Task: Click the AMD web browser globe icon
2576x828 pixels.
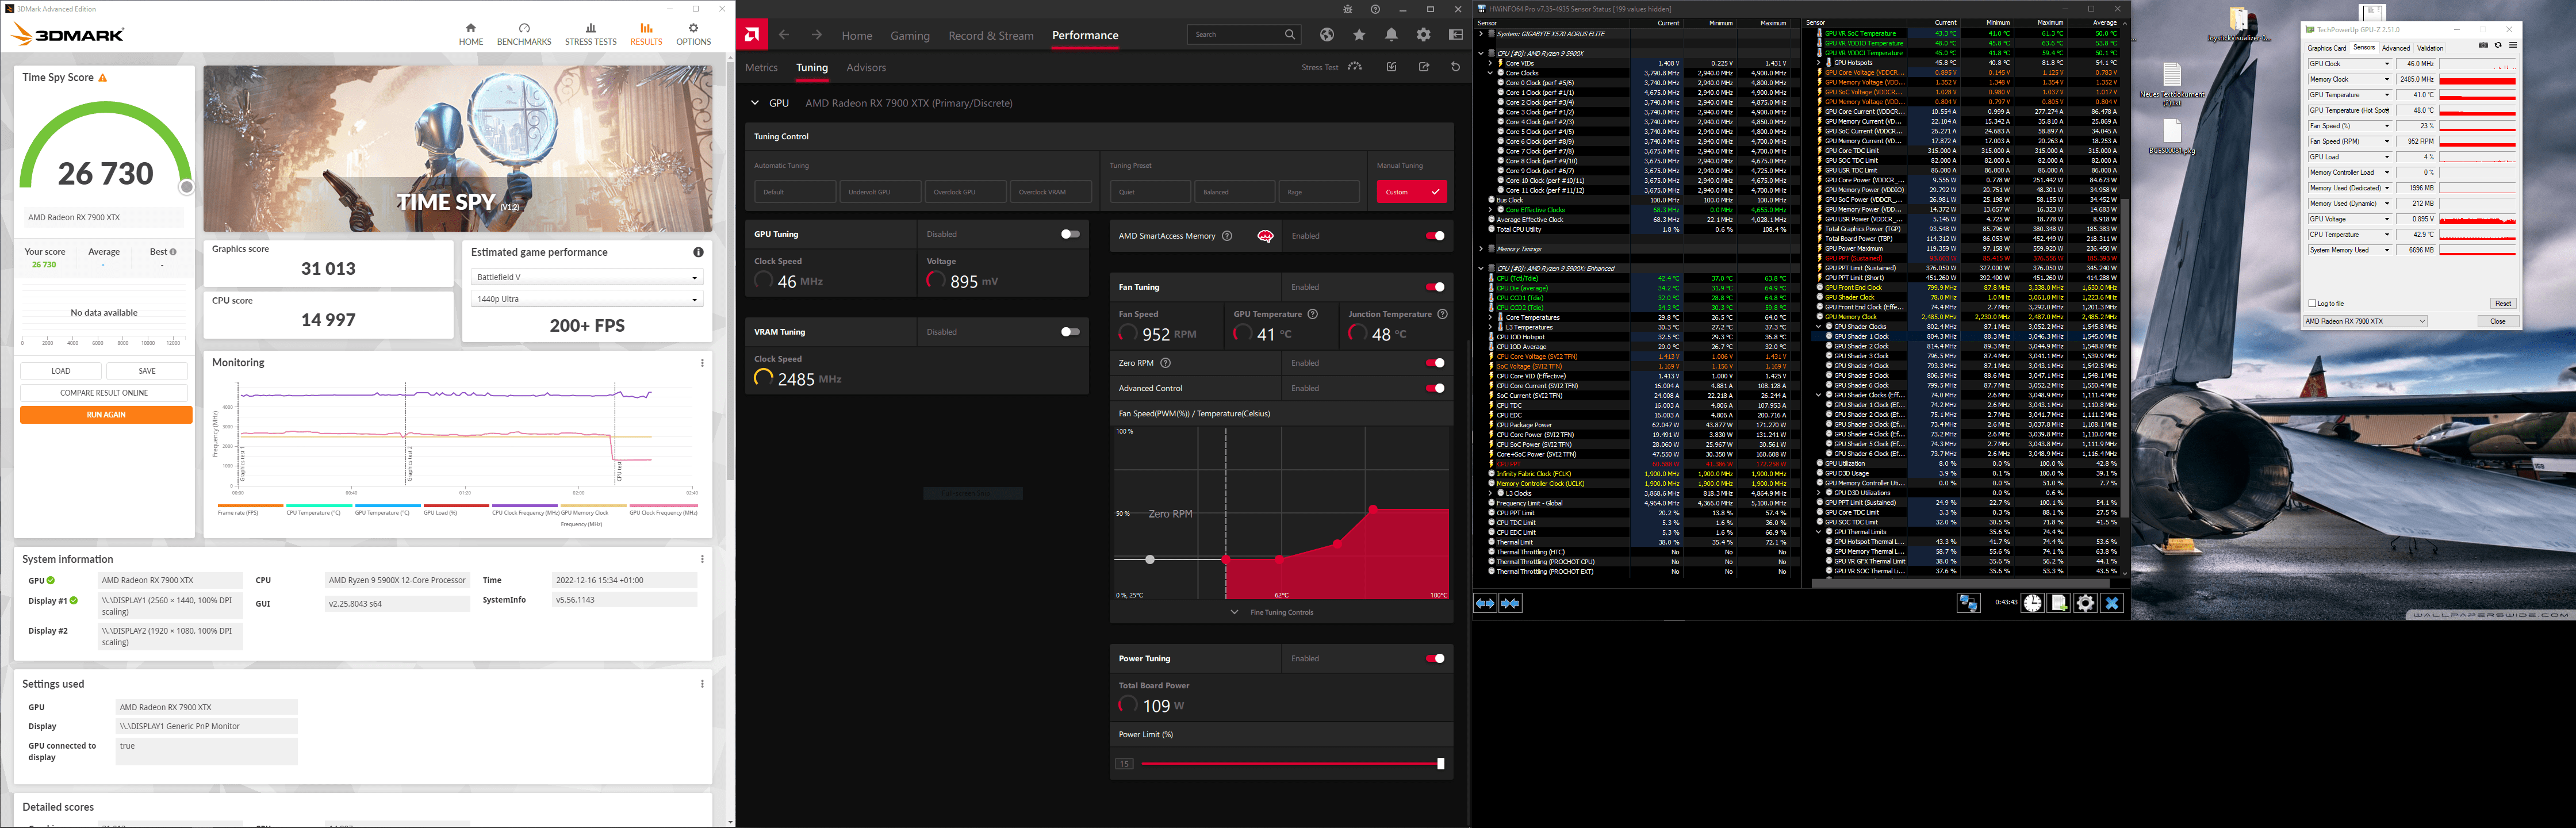Action: pos(1327,35)
